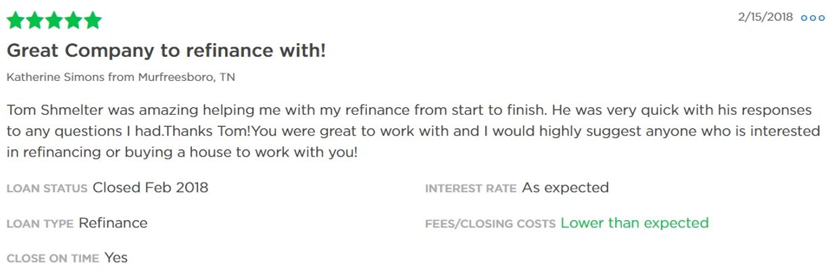Click the fourth green rating star
This screenshot has height=274, width=838.
73,21
